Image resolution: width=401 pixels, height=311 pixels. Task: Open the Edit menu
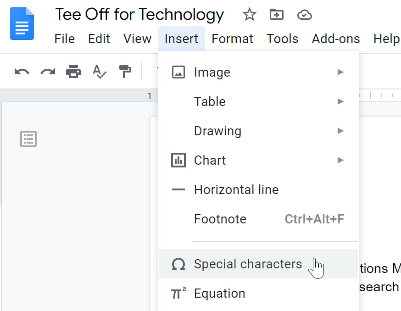coord(99,39)
